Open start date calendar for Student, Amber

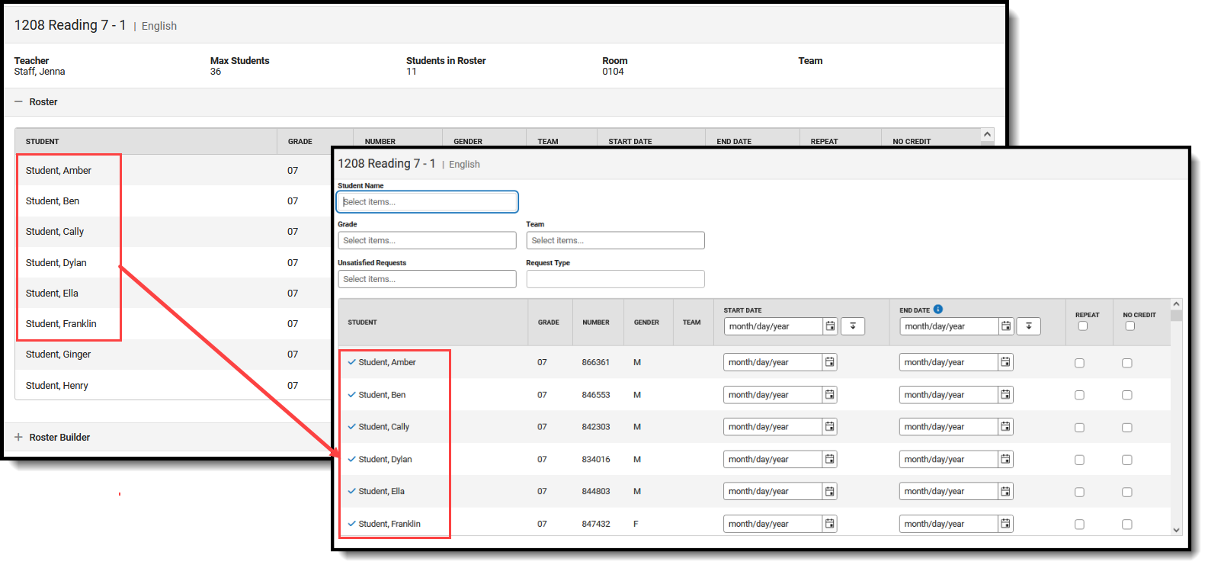pyautogui.click(x=830, y=362)
